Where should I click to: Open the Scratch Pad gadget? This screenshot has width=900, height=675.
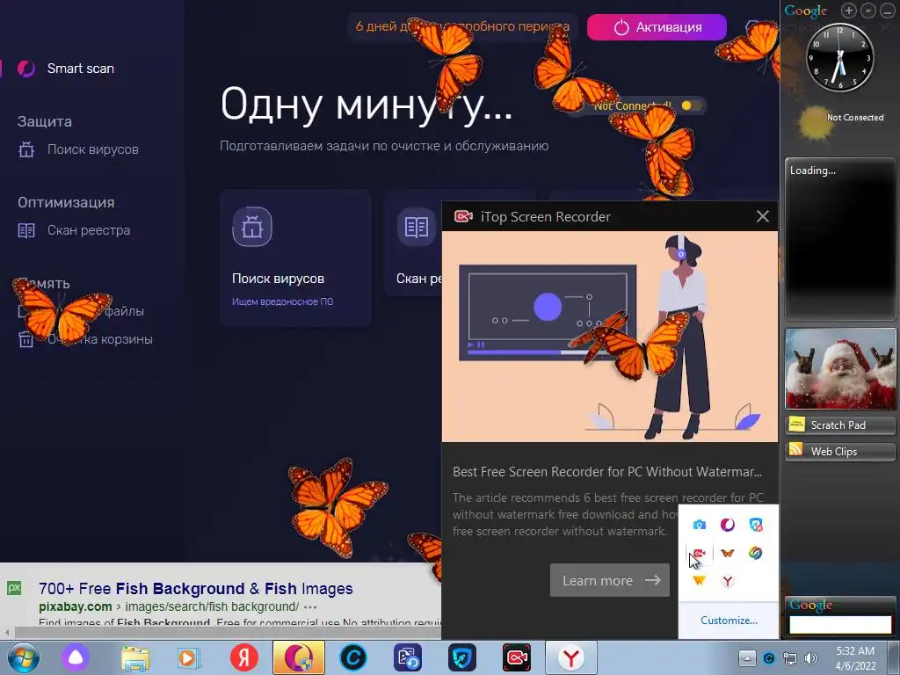pos(840,425)
